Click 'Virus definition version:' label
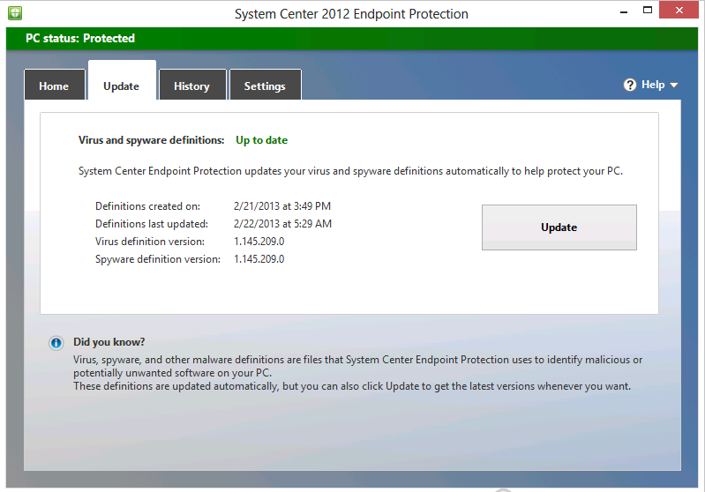 coord(150,242)
